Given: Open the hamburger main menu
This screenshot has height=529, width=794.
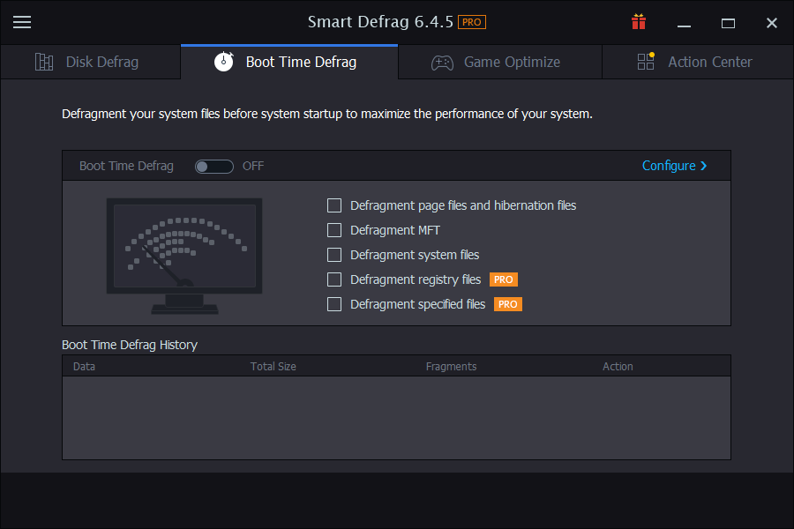Looking at the screenshot, I should pos(22,22).
